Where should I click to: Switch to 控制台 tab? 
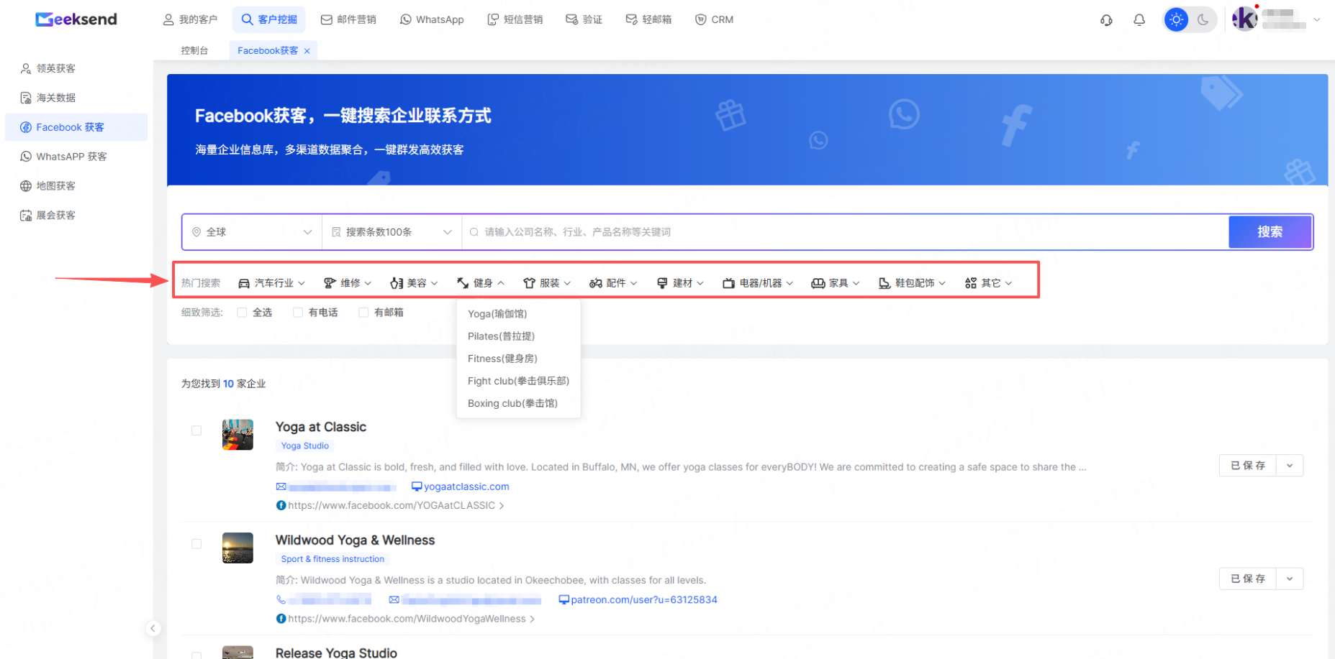194,50
